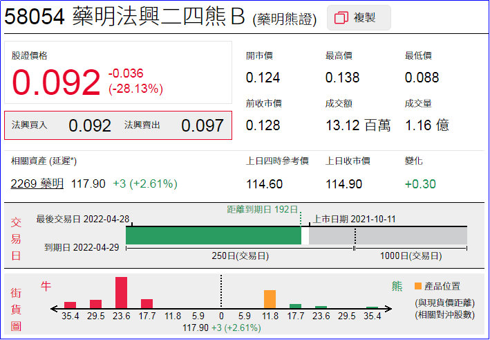490x340 pixels.
Task: Click the small green bear bar at 35.4
Action: [x=373, y=307]
